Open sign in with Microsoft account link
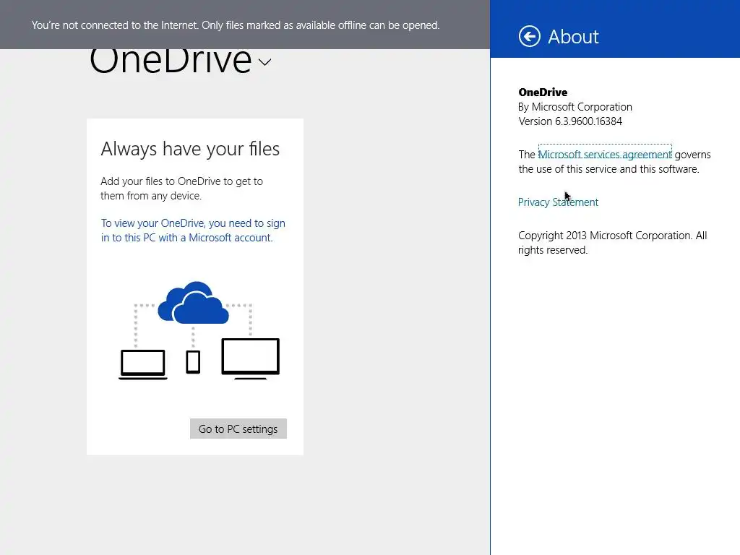740x555 pixels. [193, 231]
